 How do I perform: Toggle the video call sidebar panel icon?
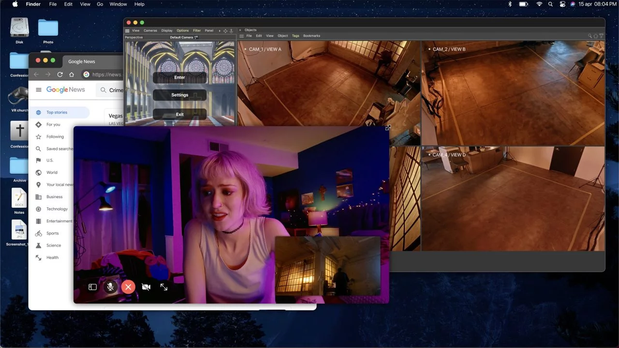tap(92, 287)
